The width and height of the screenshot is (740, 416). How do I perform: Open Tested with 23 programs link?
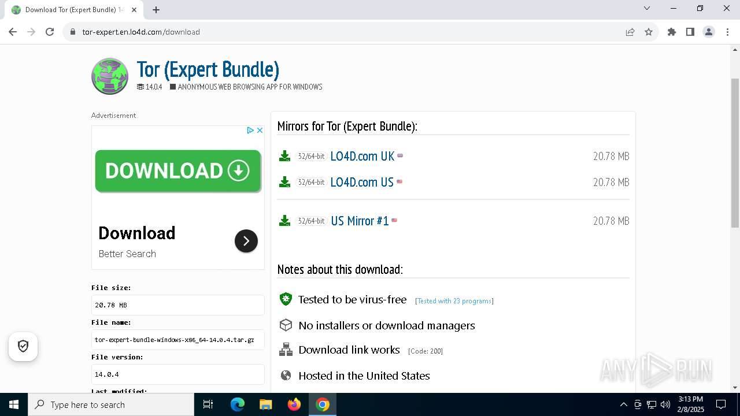pyautogui.click(x=454, y=301)
